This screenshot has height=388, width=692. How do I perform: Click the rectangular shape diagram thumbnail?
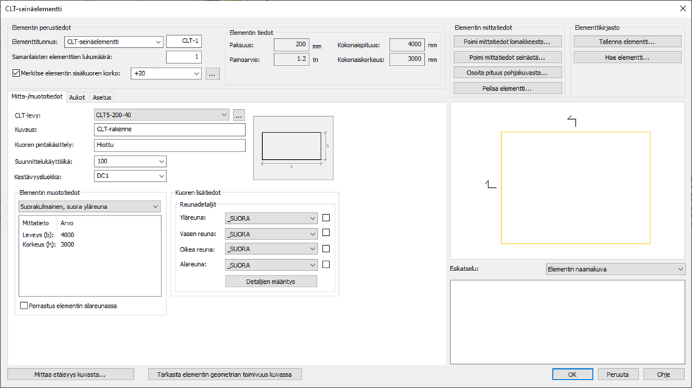tap(293, 147)
